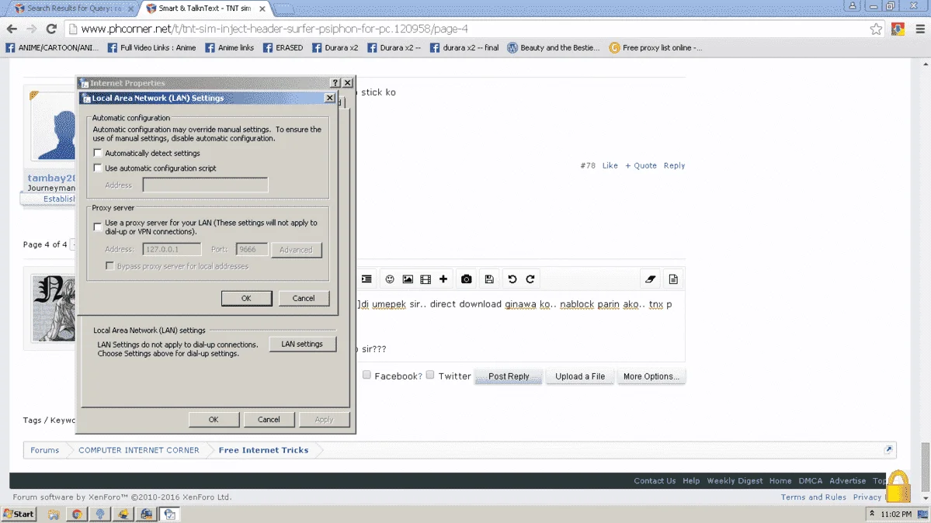931x523 pixels.
Task: Go to COMPUTER INTERNET CORNER breadcrumb
Action: tap(139, 450)
